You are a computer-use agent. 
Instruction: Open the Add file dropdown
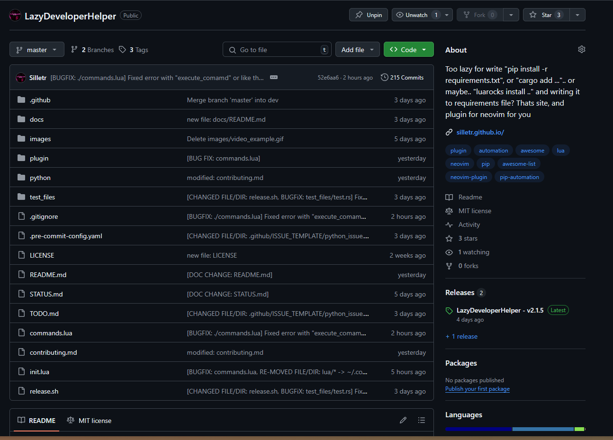[x=358, y=49]
